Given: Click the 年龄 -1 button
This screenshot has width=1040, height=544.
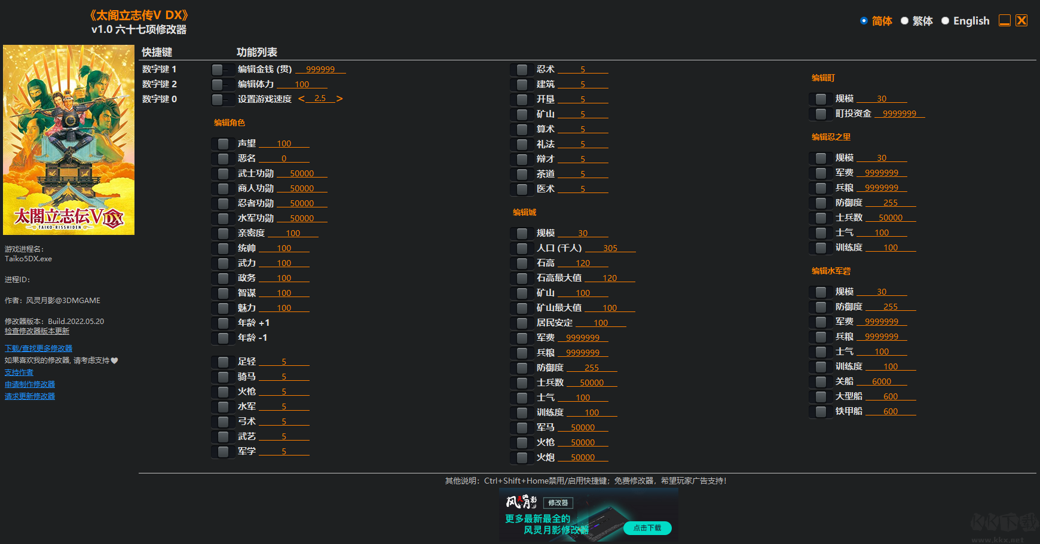Looking at the screenshot, I should (x=223, y=338).
